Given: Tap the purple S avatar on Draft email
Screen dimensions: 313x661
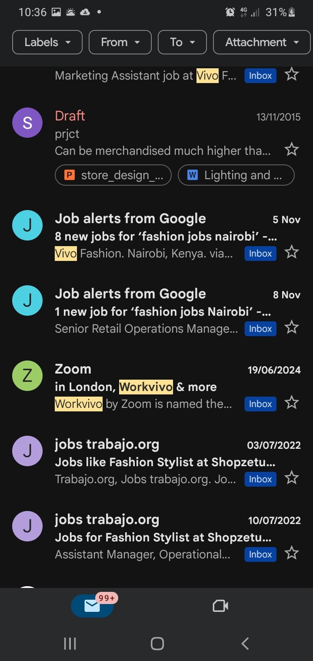Looking at the screenshot, I should pos(27,123).
